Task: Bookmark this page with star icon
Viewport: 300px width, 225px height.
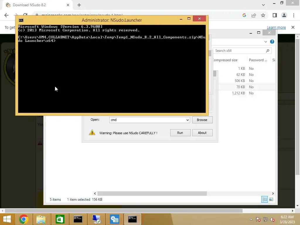Action: click(263, 15)
